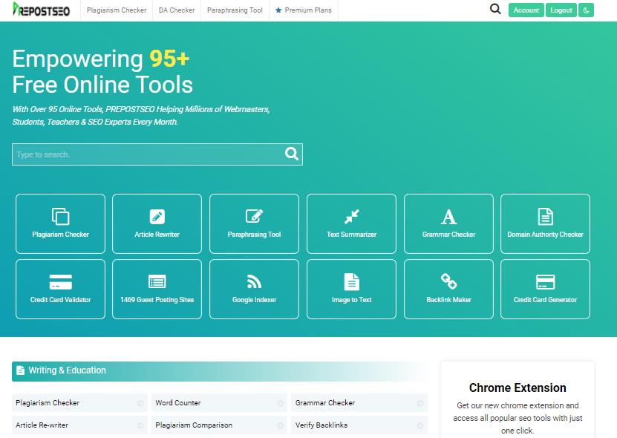Image resolution: width=617 pixels, height=438 pixels.
Task: Click the header search magnifier icon
Action: [495, 10]
